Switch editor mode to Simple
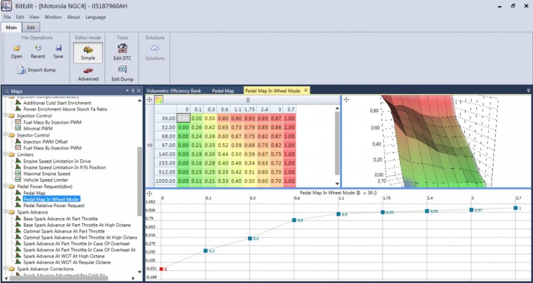This screenshot has width=533, height=283. coord(88,52)
